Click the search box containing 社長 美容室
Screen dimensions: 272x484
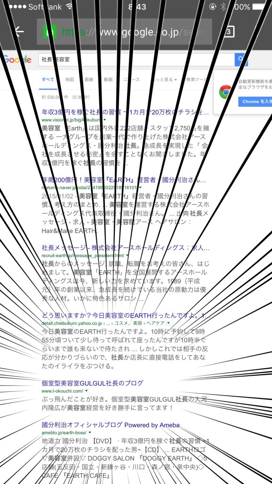136,60
